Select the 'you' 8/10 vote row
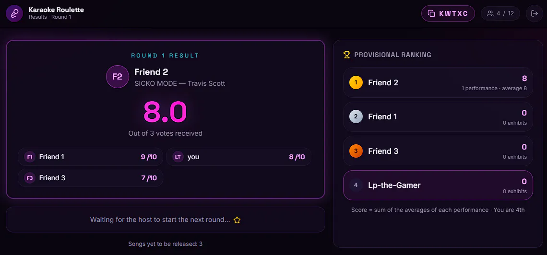Image resolution: width=547 pixels, height=255 pixels. click(238, 157)
